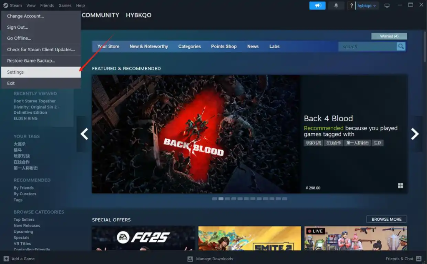The image size is (427, 264).
Task: Open recommended Tags link
Action: [x=18, y=200]
